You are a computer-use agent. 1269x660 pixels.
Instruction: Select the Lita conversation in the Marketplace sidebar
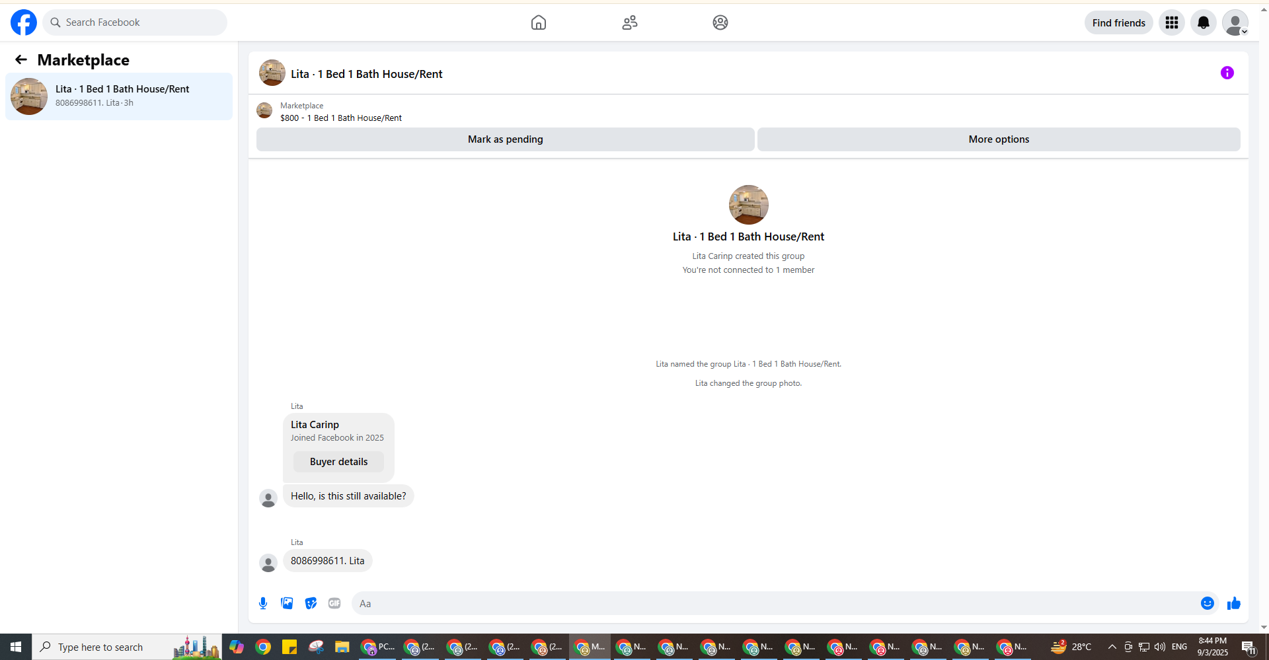point(119,96)
